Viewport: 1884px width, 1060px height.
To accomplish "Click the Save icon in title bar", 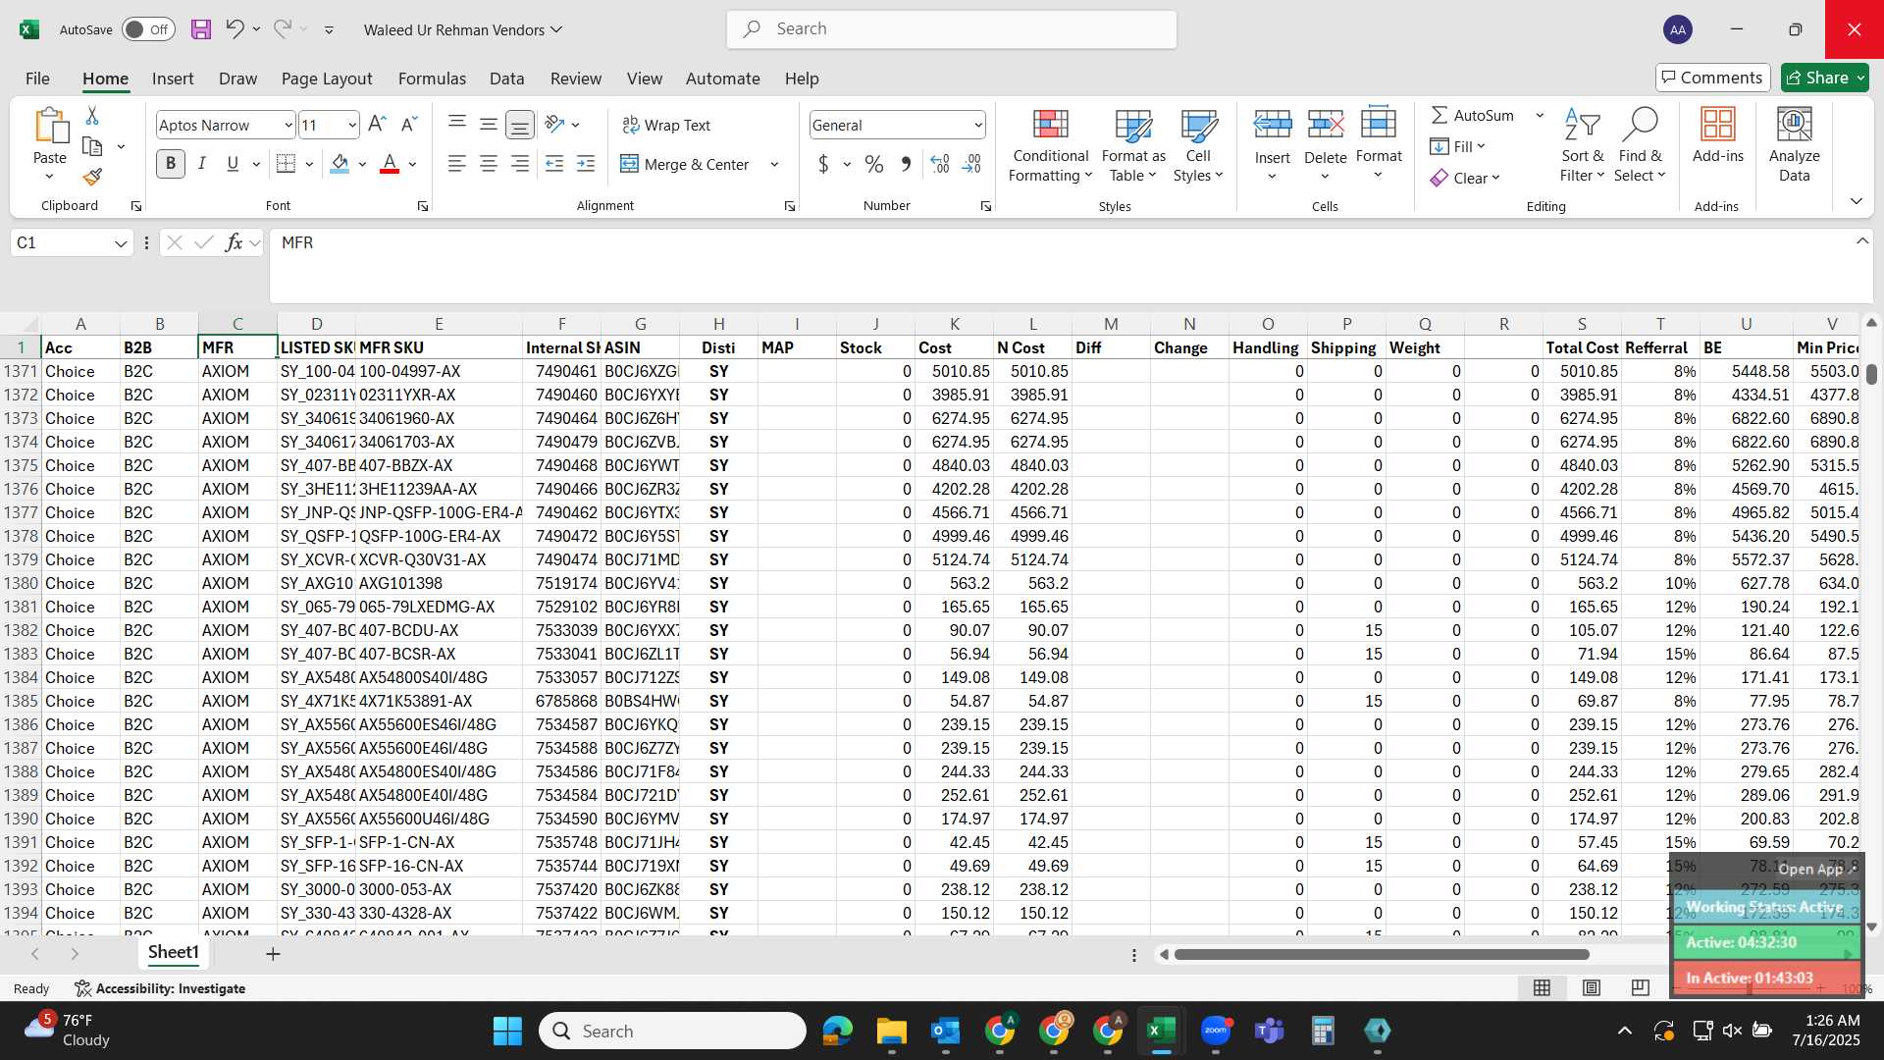I will pyautogui.click(x=201, y=29).
